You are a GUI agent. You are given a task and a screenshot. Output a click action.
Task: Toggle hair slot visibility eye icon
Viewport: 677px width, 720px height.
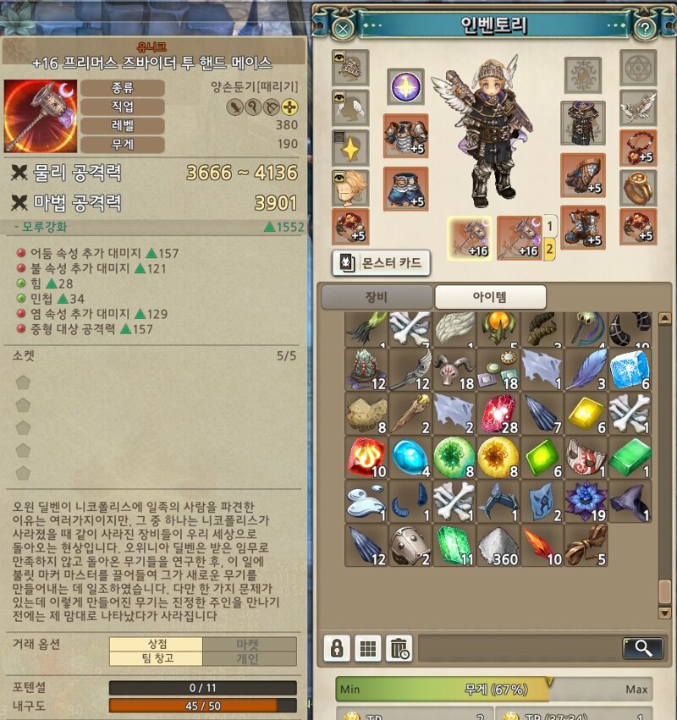point(339,177)
